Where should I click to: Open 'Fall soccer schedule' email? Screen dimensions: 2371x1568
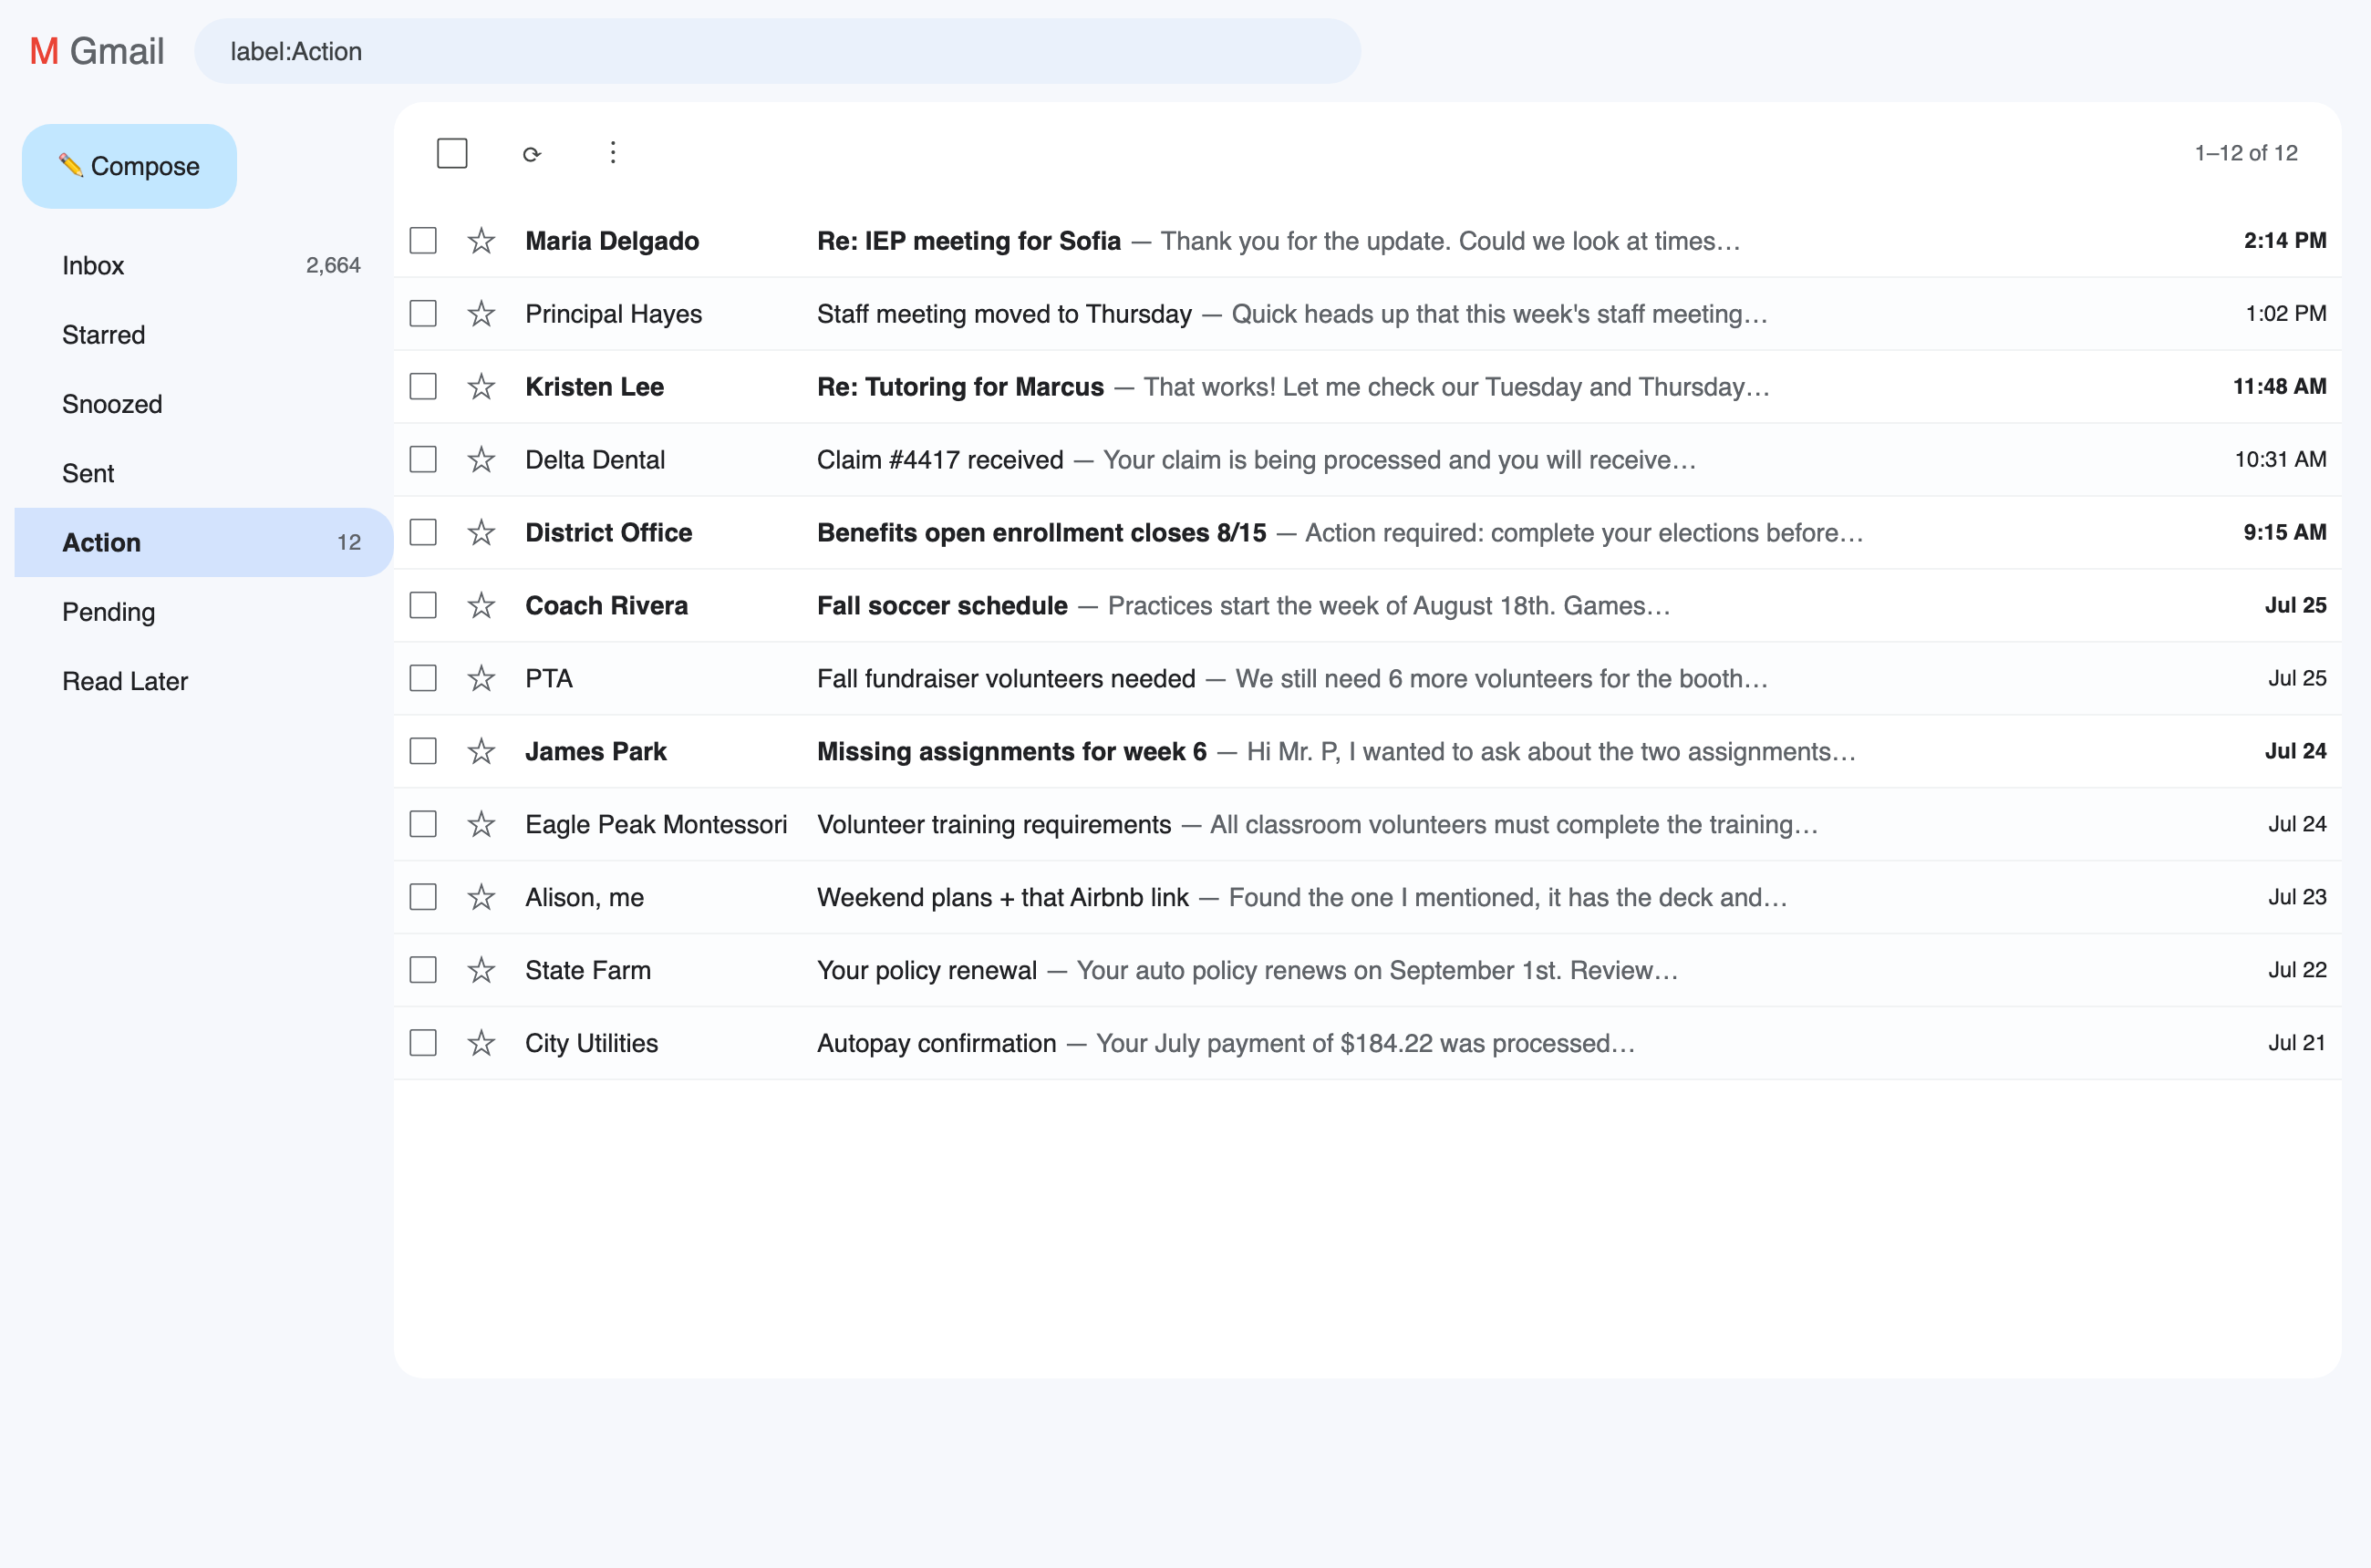pyautogui.click(x=1367, y=606)
